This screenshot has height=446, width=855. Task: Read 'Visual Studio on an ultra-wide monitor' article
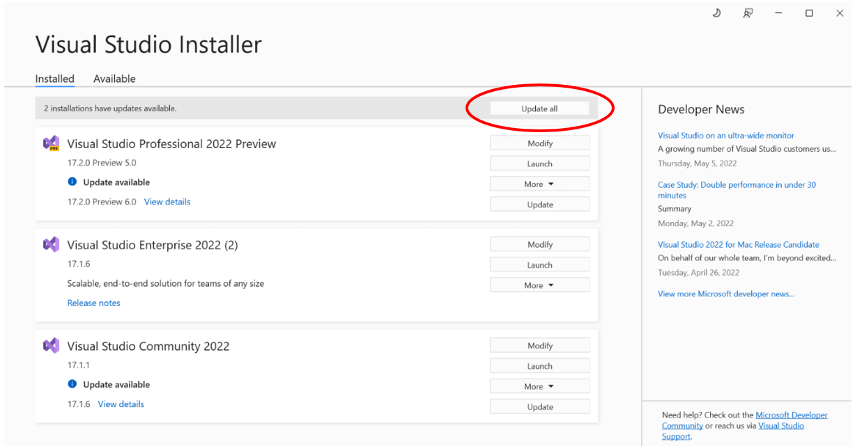tap(725, 136)
